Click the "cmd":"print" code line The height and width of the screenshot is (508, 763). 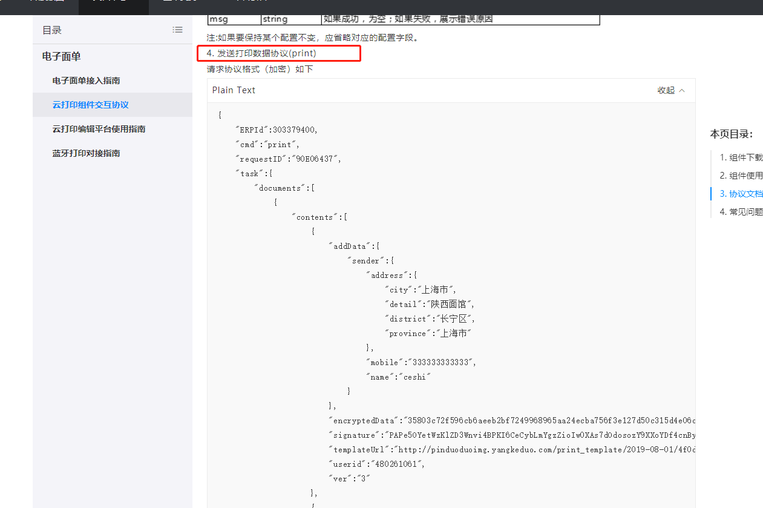tap(267, 145)
